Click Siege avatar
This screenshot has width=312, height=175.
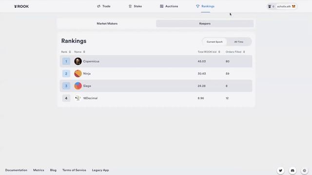pyautogui.click(x=78, y=86)
